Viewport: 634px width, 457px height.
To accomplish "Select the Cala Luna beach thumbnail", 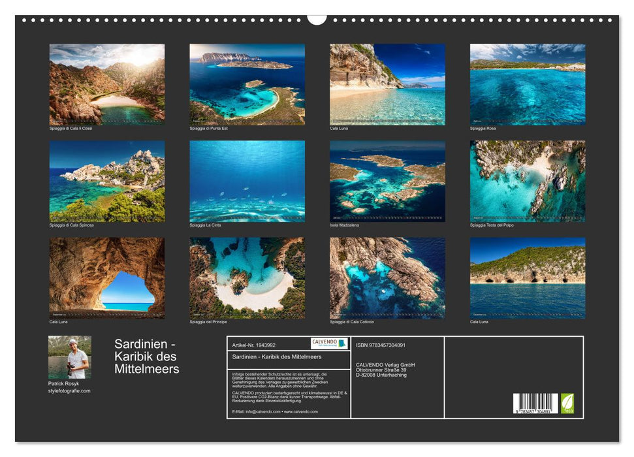I will pyautogui.click(x=385, y=84).
